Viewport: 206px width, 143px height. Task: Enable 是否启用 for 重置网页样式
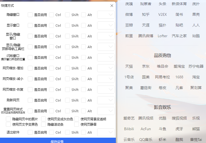click(x=30, y=111)
